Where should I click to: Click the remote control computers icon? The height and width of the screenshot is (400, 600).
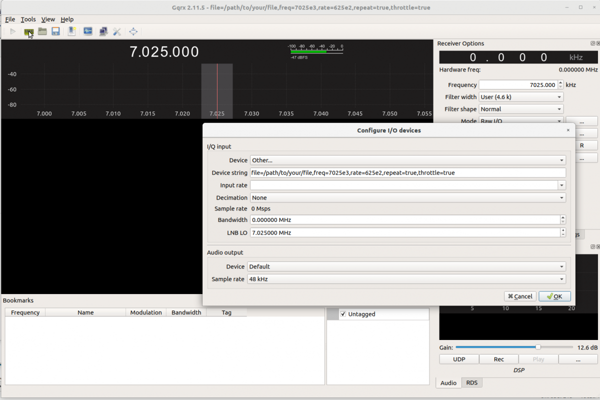(103, 31)
